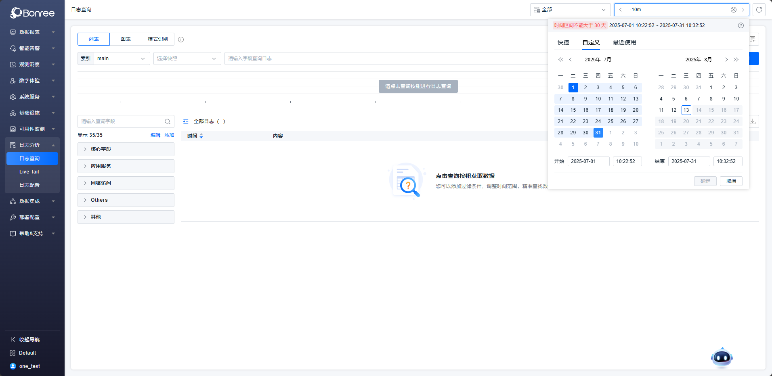Expand the 网络访问 field group

click(126, 183)
